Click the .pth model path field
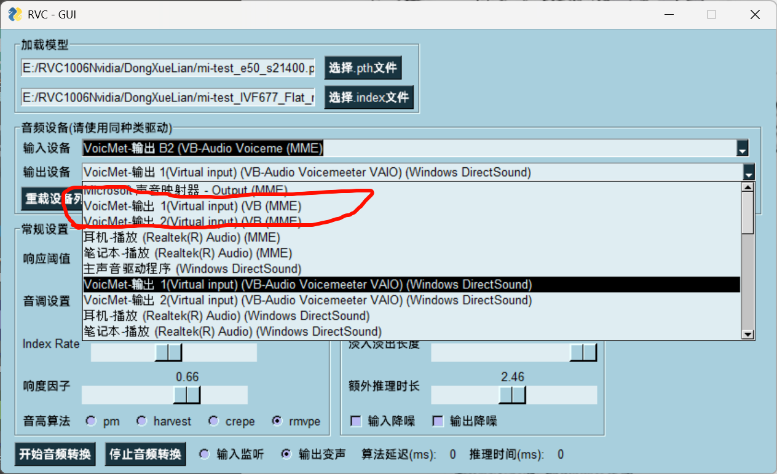Screen dimensions: 777x474 [168, 68]
